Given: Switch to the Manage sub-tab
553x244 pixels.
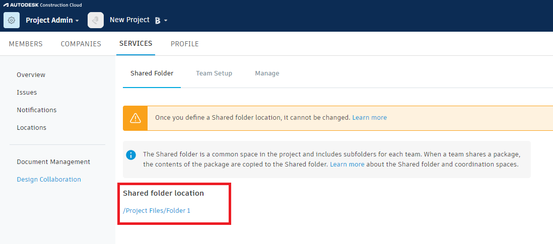Looking at the screenshot, I should tap(267, 73).
